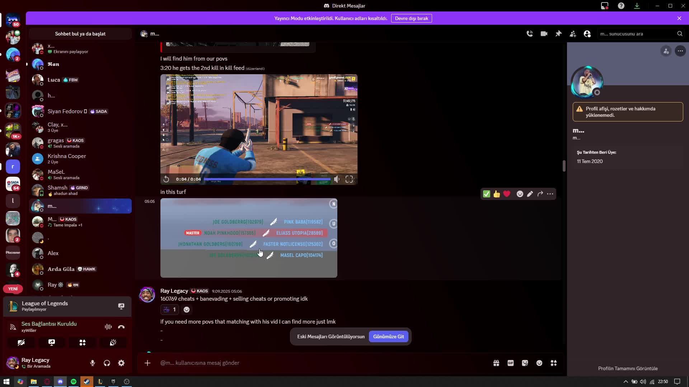Open the add friends to DM icon

573,33
